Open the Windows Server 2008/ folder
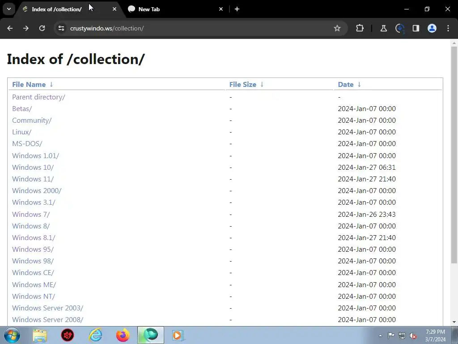The image size is (458, 344). tap(47, 320)
